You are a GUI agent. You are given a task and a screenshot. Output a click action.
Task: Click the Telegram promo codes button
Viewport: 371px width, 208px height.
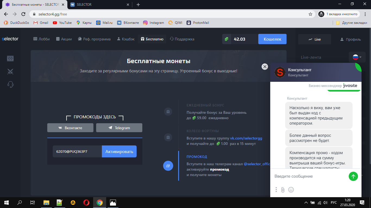(119, 128)
